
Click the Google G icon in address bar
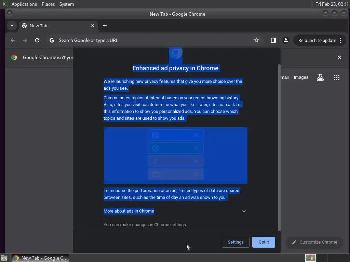pyautogui.click(x=52, y=40)
